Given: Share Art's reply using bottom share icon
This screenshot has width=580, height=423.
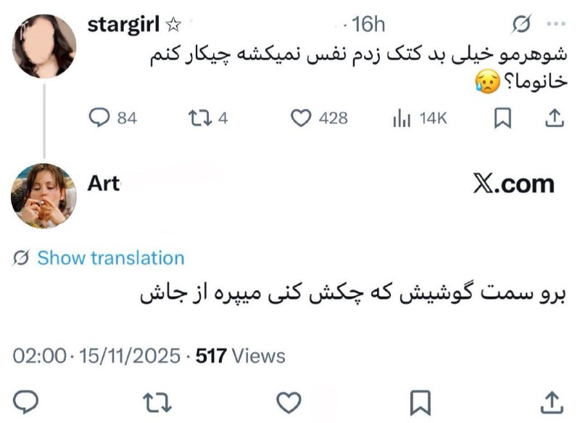Looking at the screenshot, I should (551, 401).
